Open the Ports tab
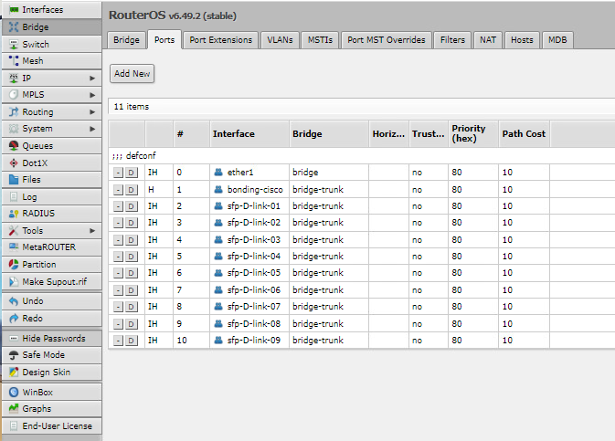The width and height of the screenshot is (615, 441). click(x=164, y=40)
